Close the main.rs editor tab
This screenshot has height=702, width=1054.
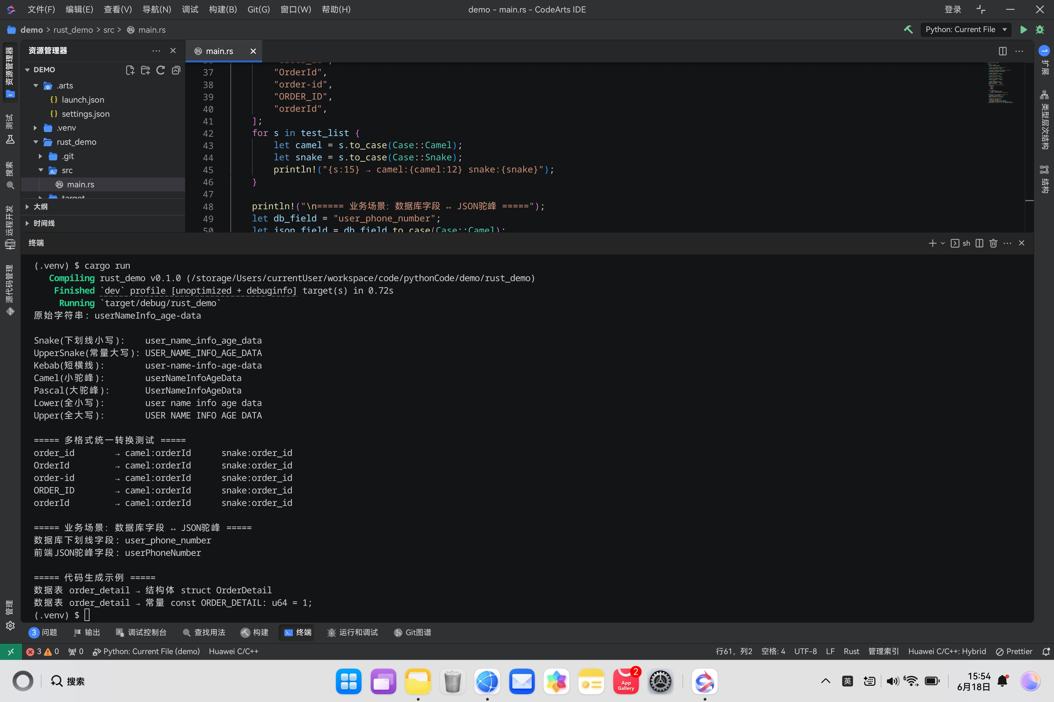pyautogui.click(x=253, y=51)
